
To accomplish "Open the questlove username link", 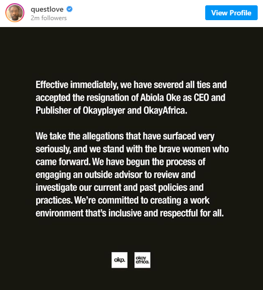I will click(x=47, y=9).
